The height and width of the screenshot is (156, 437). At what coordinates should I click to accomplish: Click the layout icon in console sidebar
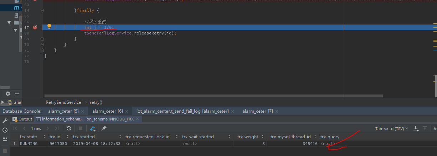click(x=5, y=139)
